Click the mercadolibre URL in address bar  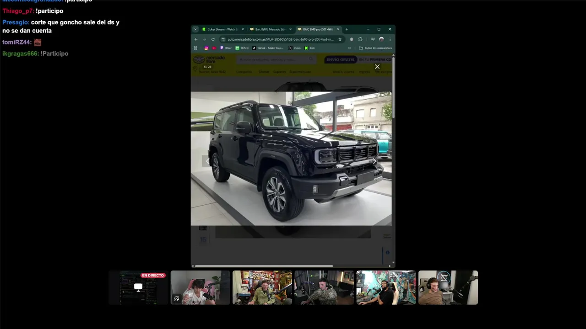(281, 39)
